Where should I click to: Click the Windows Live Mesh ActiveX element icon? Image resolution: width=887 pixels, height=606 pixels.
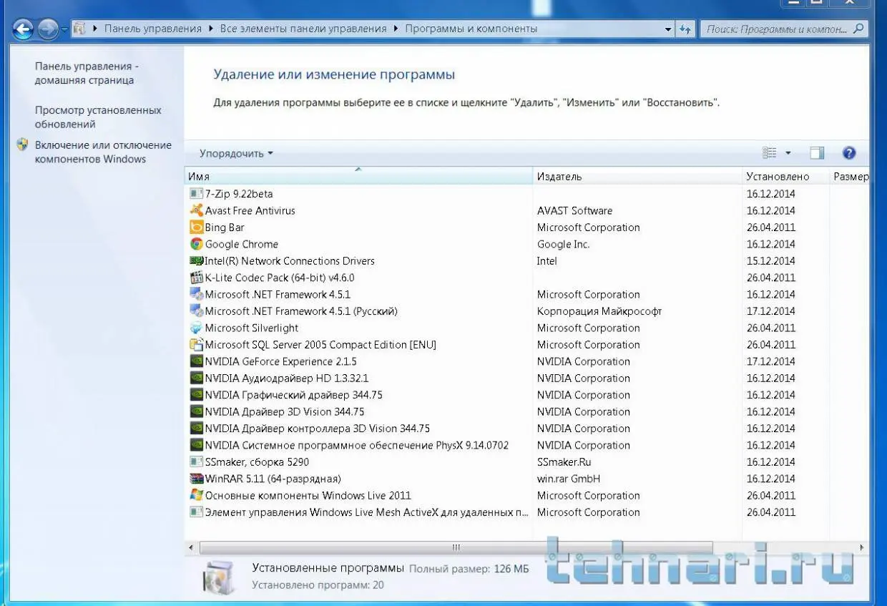pos(196,512)
